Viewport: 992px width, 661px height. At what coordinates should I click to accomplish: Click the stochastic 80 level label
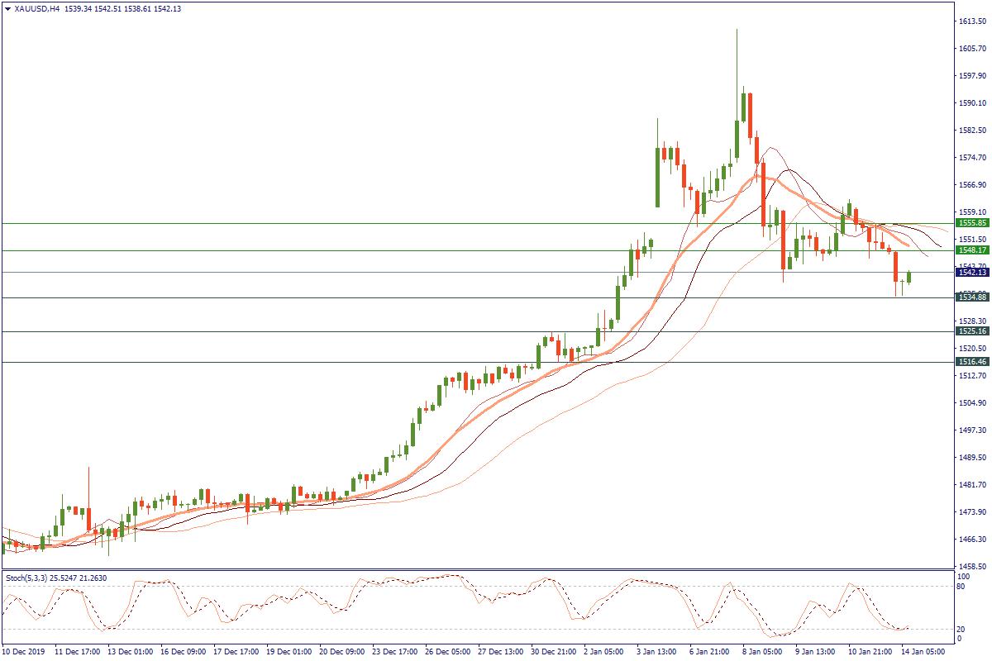[x=961, y=587]
